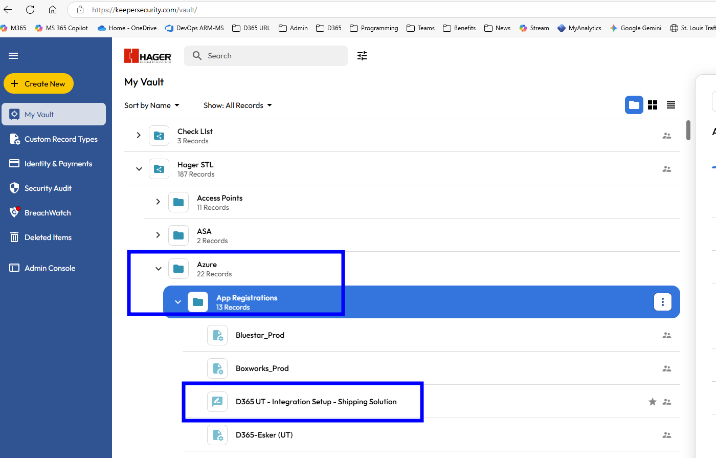Click the Boxworks_Prod record icon

(x=217, y=368)
